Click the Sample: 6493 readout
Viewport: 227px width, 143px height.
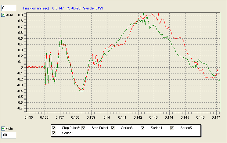(x=93, y=9)
